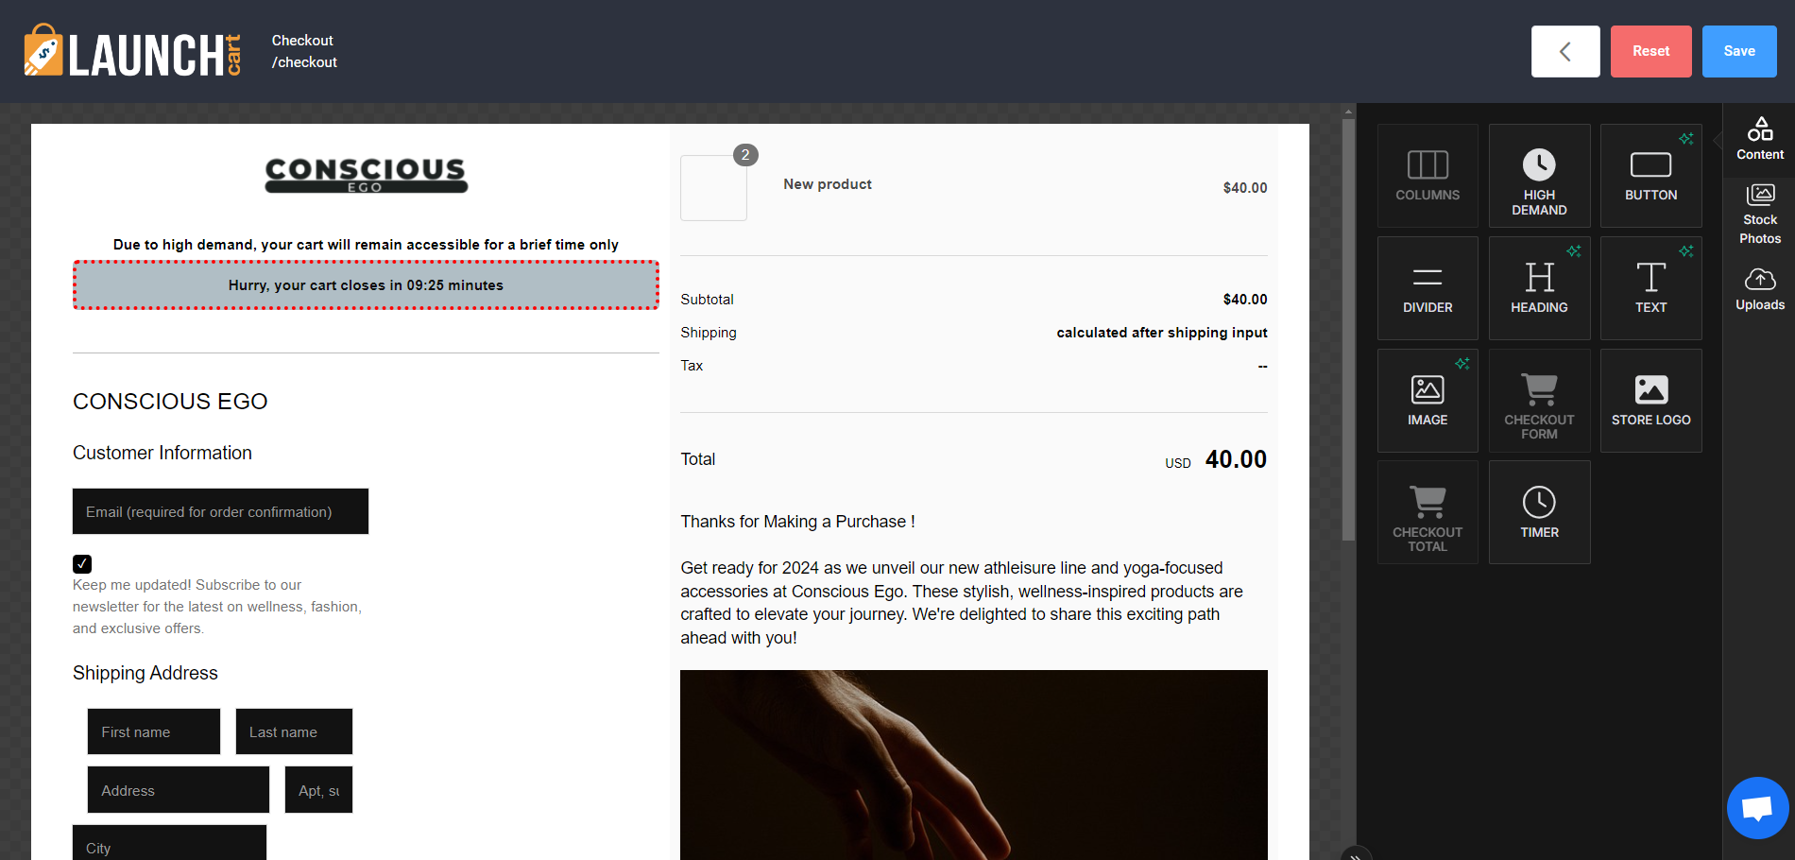Click the New product name

(828, 184)
